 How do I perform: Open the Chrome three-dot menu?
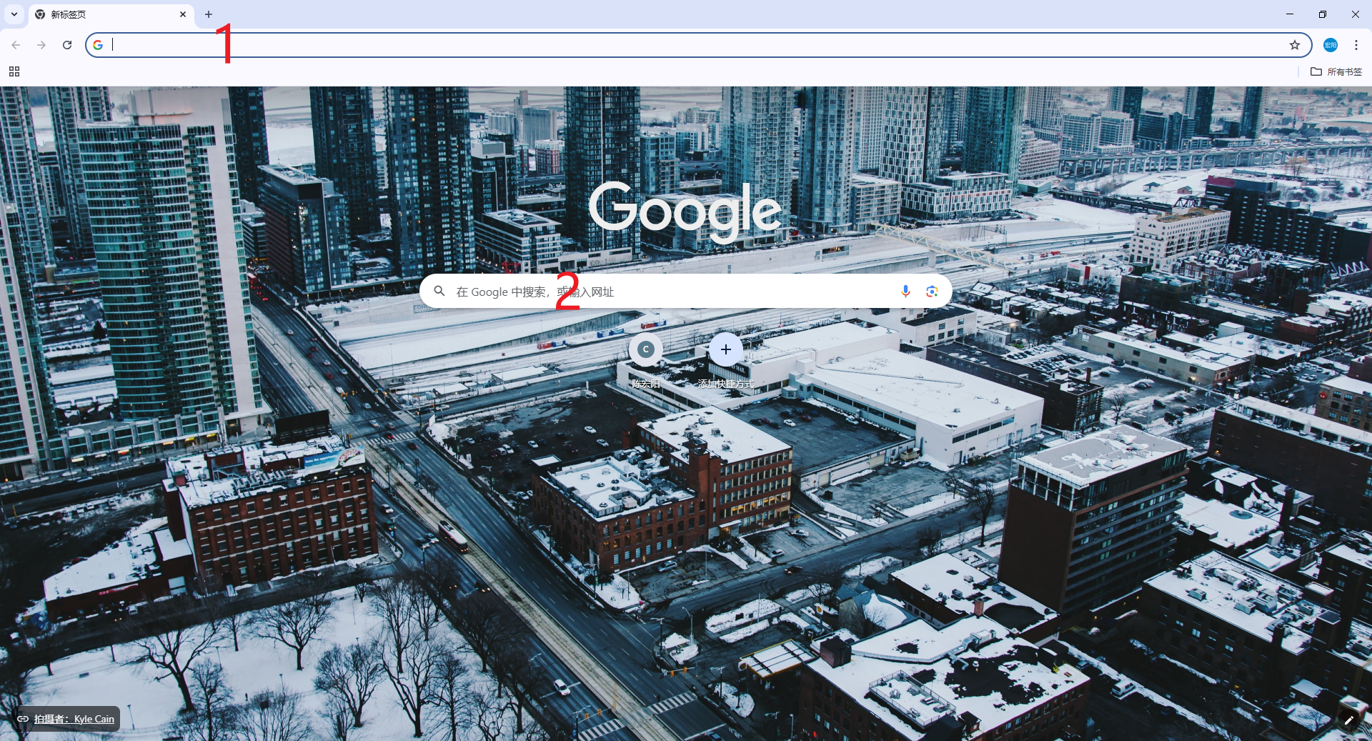pyautogui.click(x=1356, y=45)
